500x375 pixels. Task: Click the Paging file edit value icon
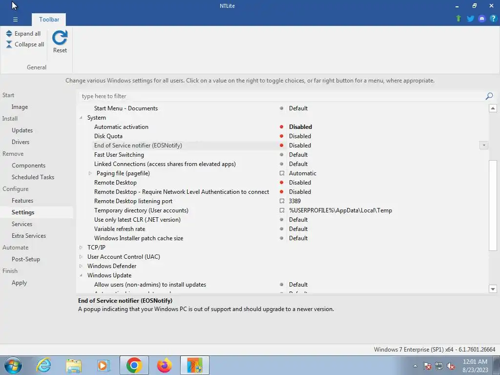click(282, 173)
